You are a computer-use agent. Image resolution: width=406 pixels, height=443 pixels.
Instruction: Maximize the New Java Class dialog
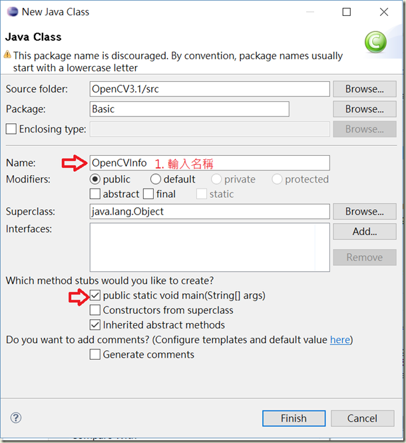click(x=346, y=12)
